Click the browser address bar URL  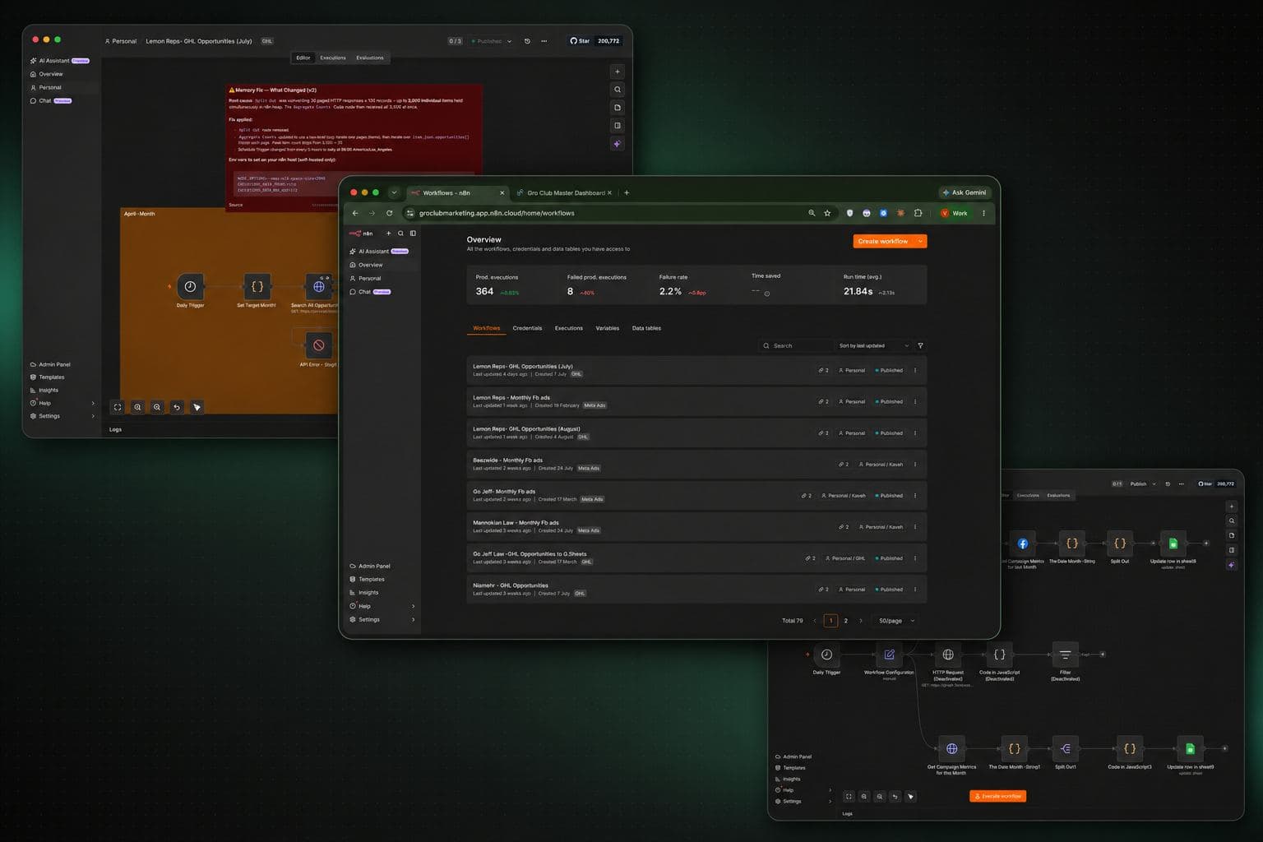point(497,213)
